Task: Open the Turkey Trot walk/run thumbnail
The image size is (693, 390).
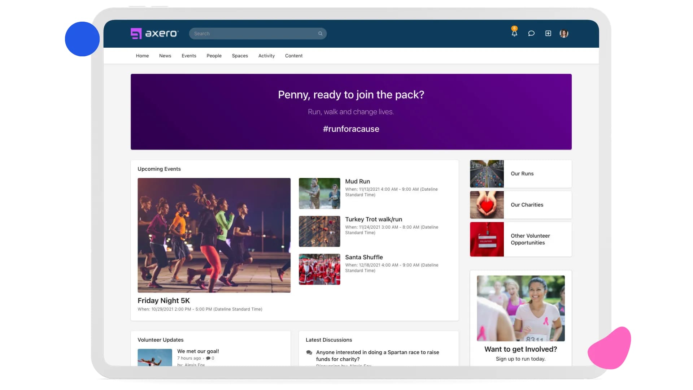Action: pos(319,231)
